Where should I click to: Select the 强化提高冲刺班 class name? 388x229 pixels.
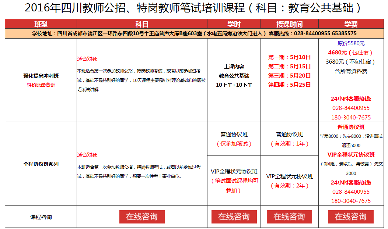(41, 76)
